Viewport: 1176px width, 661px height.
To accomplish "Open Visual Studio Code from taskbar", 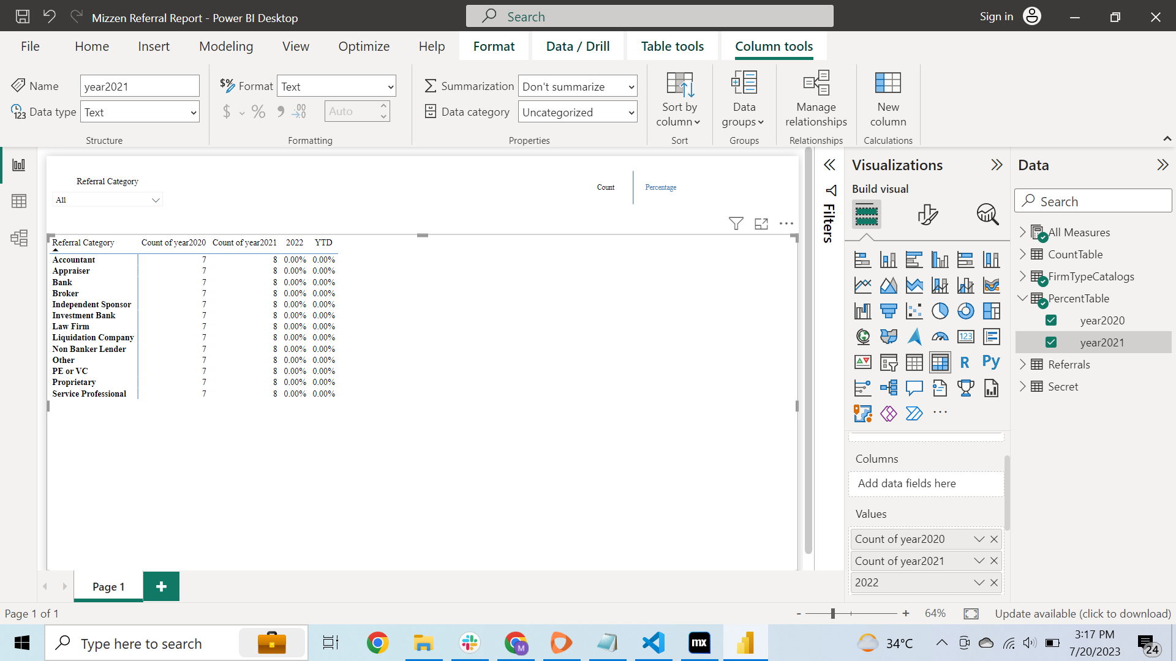I will click(x=653, y=643).
